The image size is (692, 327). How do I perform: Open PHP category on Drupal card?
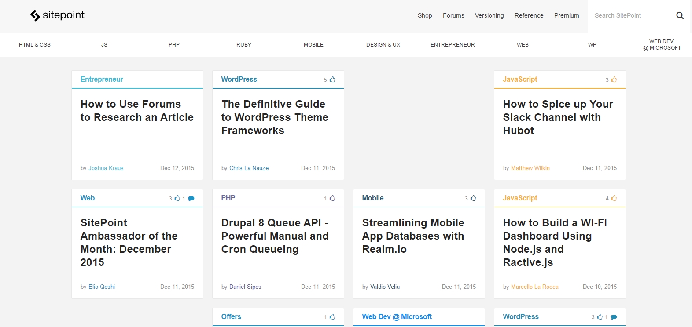(228, 198)
